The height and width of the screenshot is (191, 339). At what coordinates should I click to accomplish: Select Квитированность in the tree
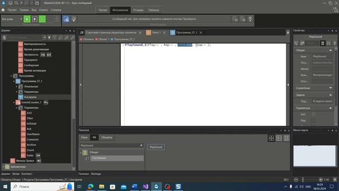(35, 44)
